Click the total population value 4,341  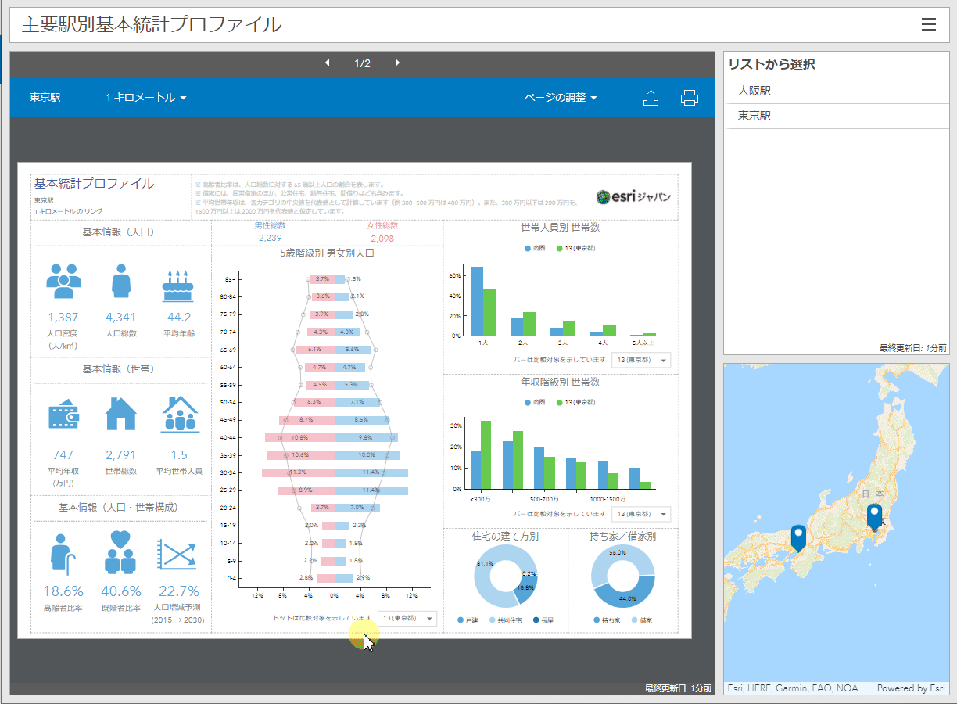pyautogui.click(x=120, y=318)
